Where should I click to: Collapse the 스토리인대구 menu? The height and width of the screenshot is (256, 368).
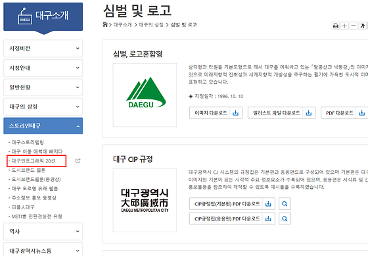click(43, 126)
